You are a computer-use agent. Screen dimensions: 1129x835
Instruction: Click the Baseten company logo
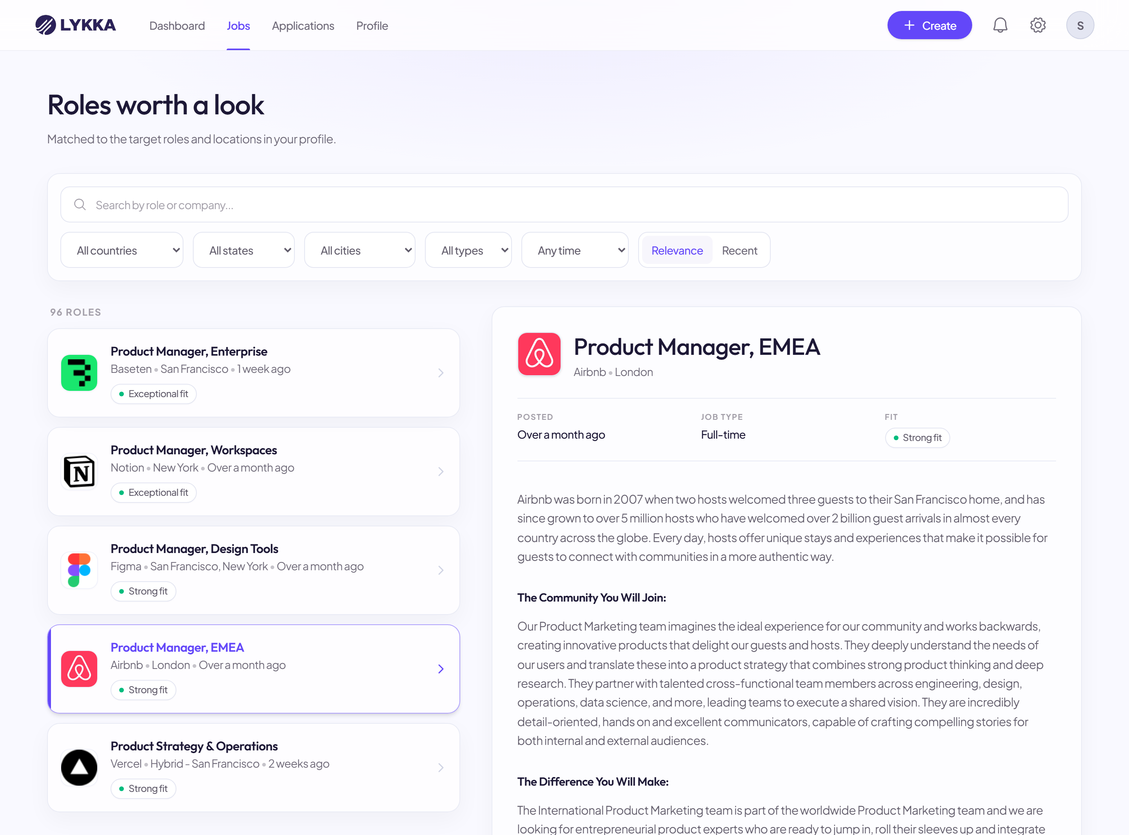click(x=79, y=372)
